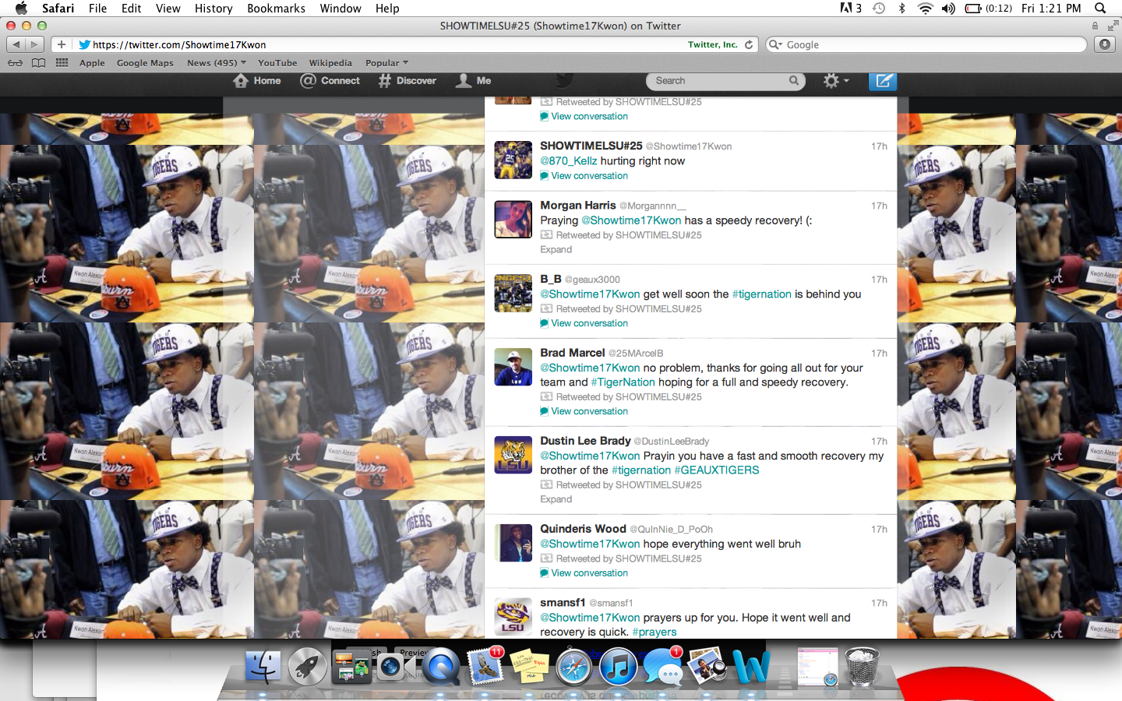1122x701 pixels.
Task: Open Spotlight search in menu bar
Action: pos(1100,9)
